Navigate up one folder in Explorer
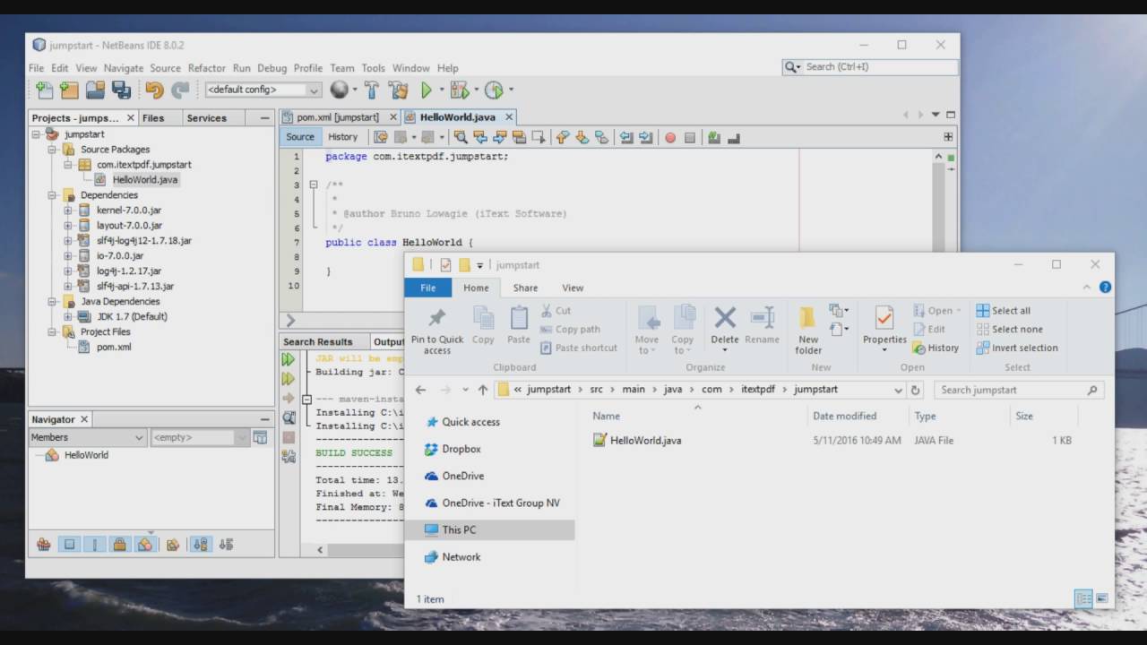Screen dimensions: 1147x645 (483, 390)
